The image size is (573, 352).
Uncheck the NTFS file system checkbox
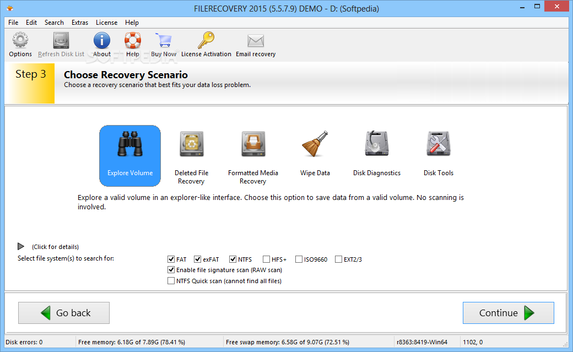(x=233, y=259)
